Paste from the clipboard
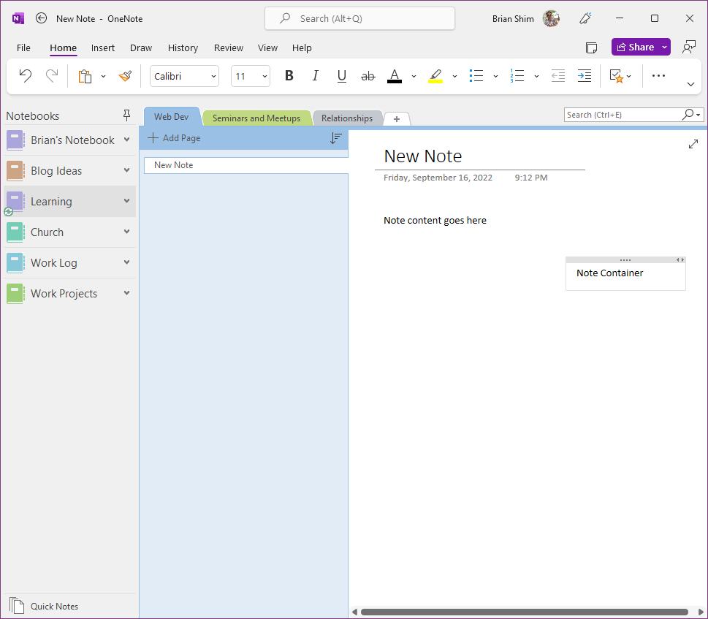 [84, 75]
